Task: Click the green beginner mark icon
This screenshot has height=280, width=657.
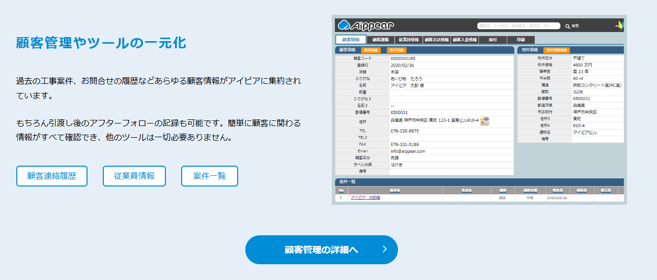Action: pyautogui.click(x=619, y=25)
